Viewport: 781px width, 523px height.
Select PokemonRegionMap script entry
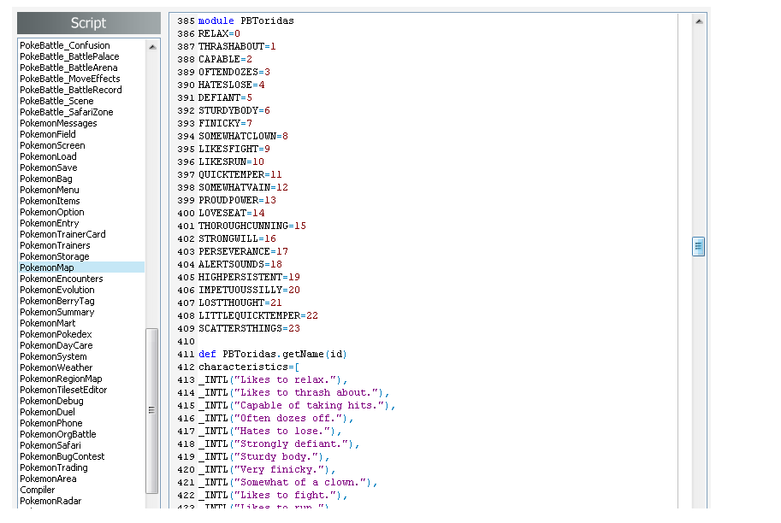coord(61,379)
